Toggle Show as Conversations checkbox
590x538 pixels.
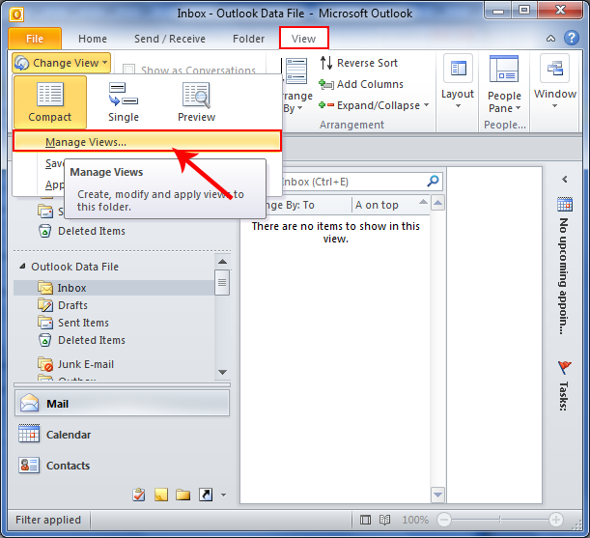pyautogui.click(x=129, y=70)
